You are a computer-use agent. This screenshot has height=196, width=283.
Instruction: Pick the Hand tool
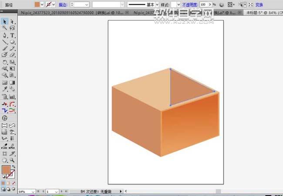(4, 160)
